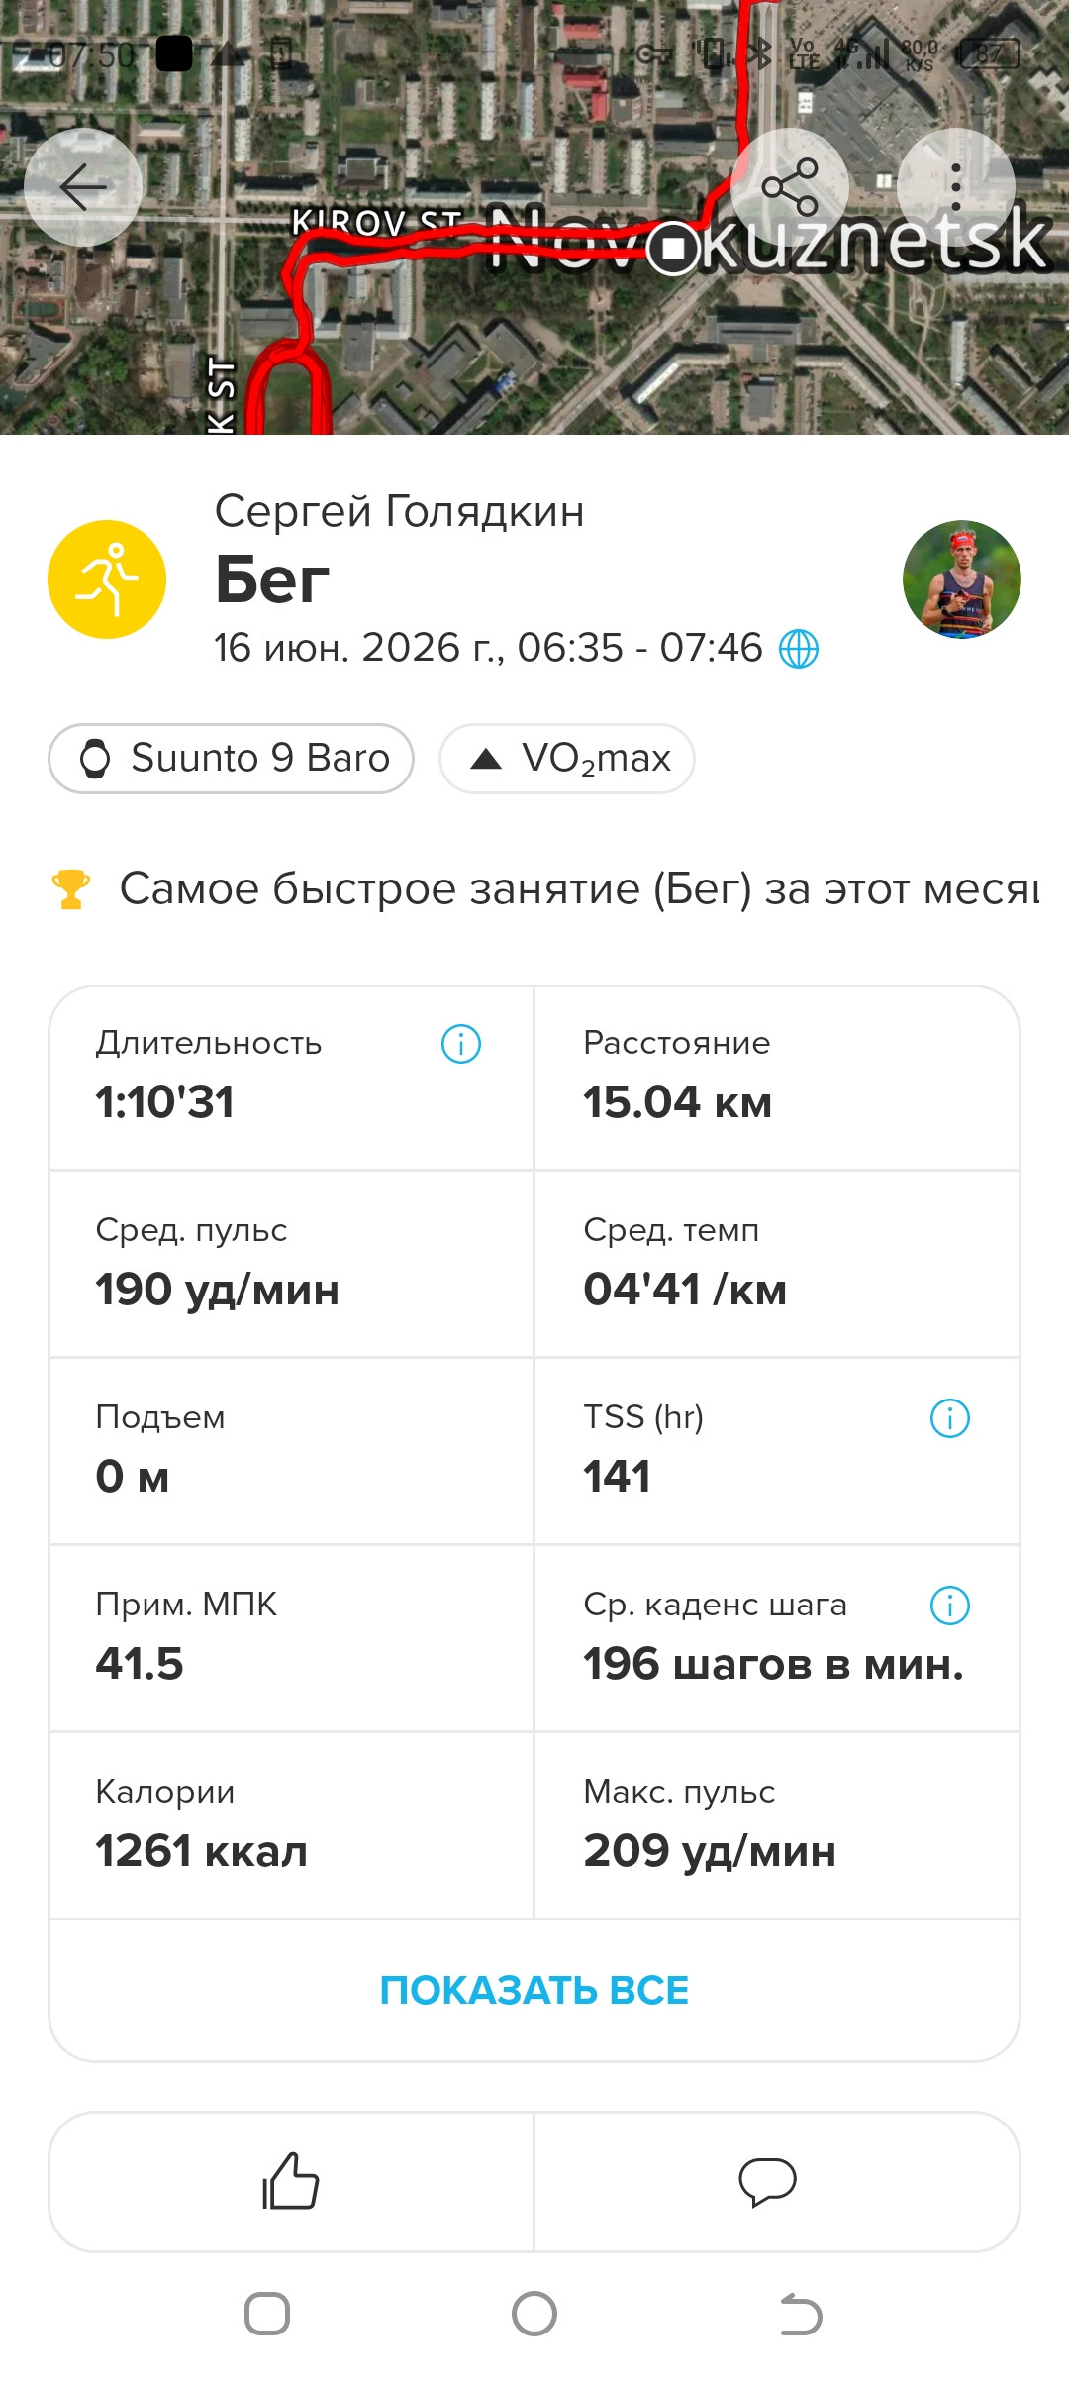1069x2385 pixels.
Task: Open the three-dot overflow menu
Action: 956,187
